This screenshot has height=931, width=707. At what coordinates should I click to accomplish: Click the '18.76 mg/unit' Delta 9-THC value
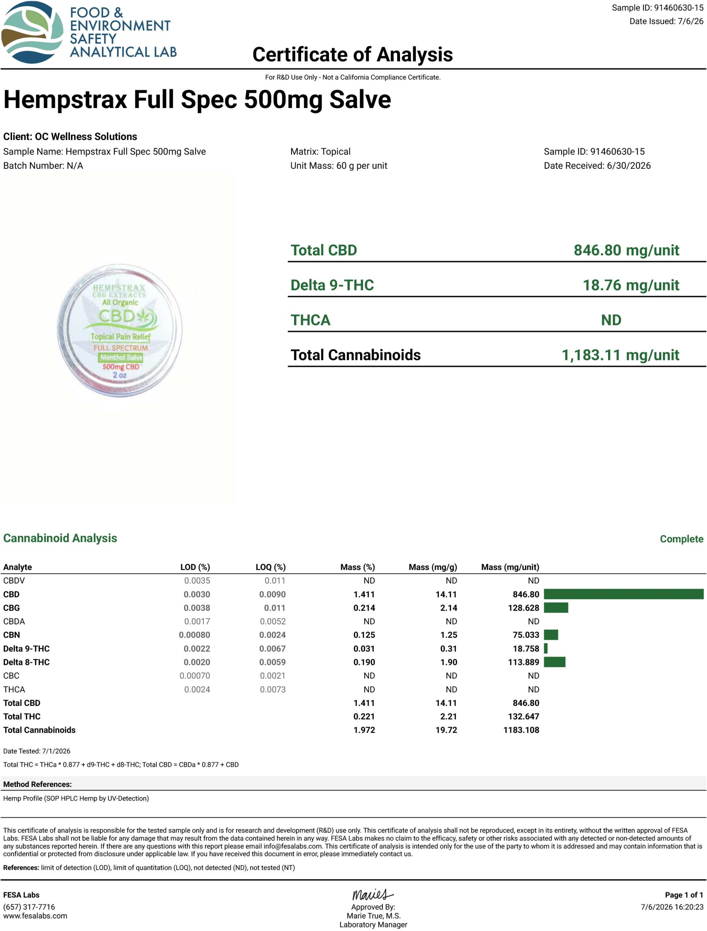(631, 285)
